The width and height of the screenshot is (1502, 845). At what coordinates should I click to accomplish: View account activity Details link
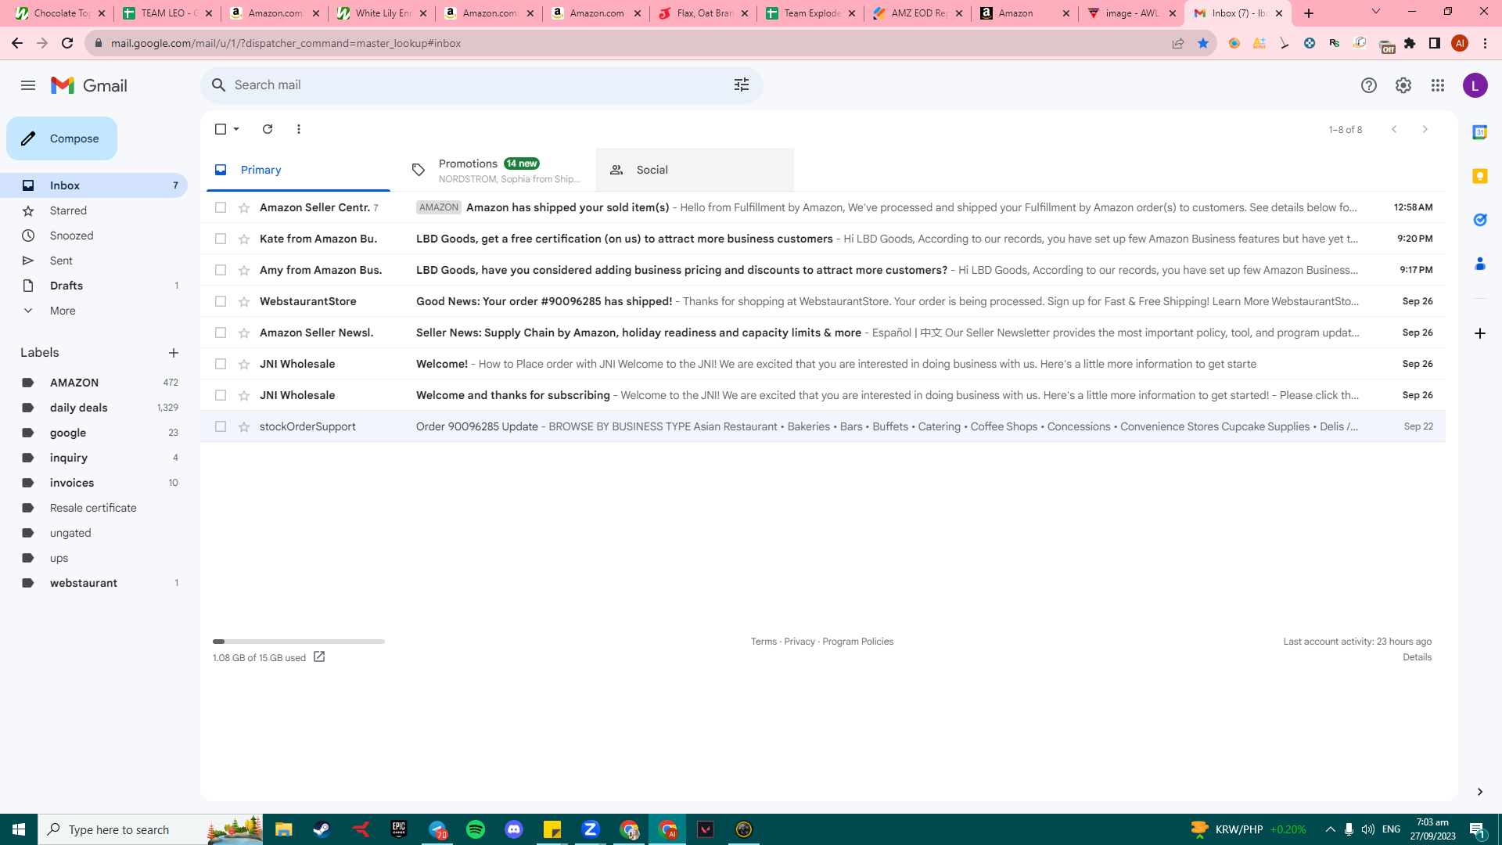tap(1417, 657)
